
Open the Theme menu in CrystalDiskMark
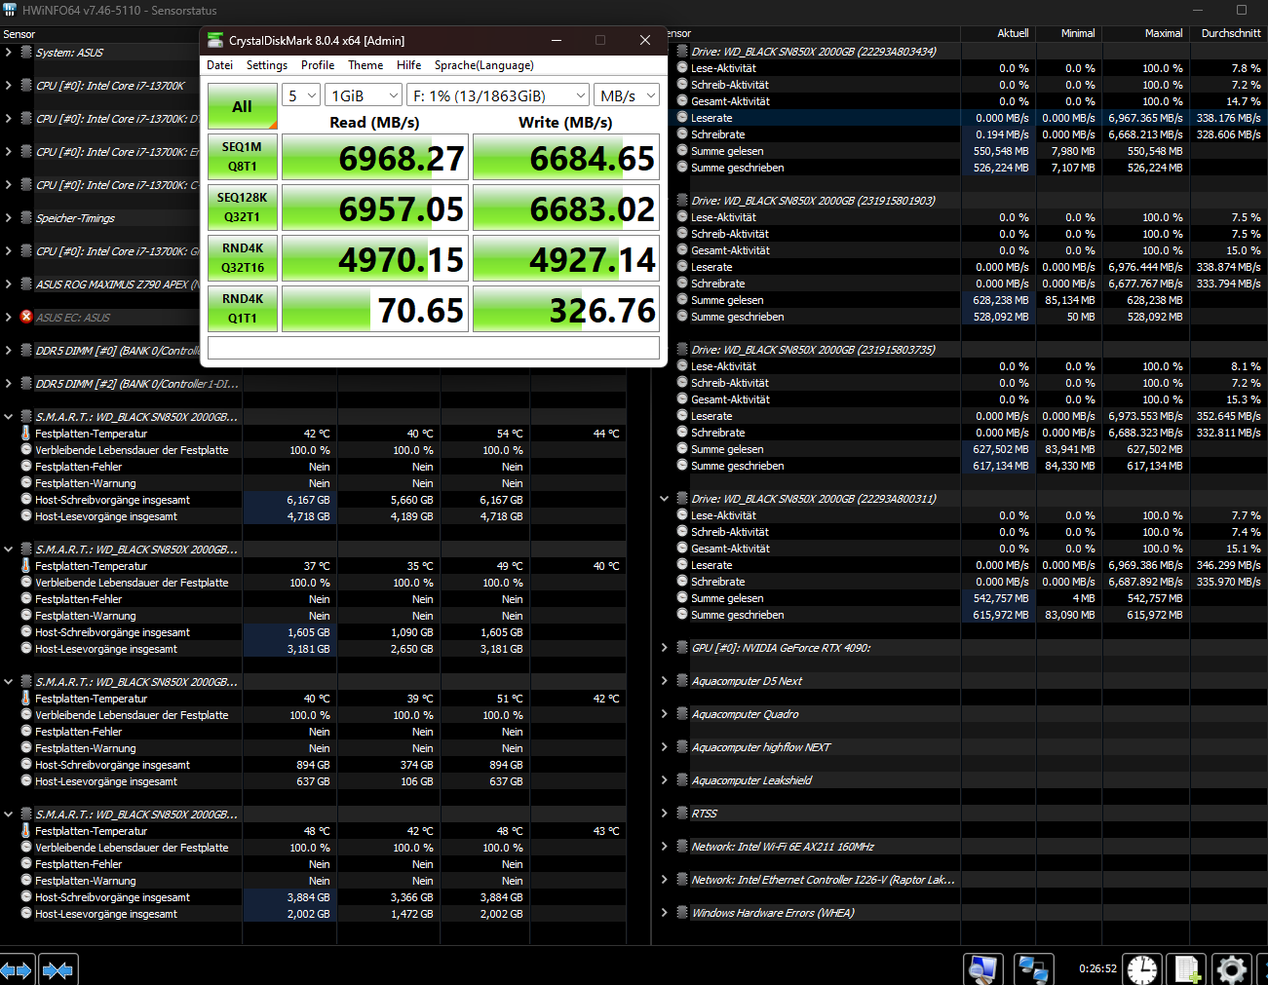365,65
